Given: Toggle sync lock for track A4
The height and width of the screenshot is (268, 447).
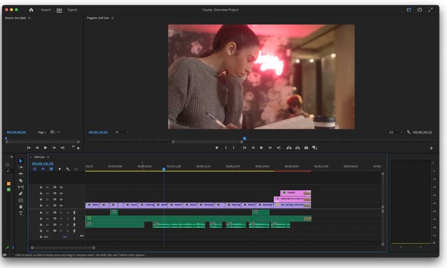Looking at the screenshot, I should [54, 231].
